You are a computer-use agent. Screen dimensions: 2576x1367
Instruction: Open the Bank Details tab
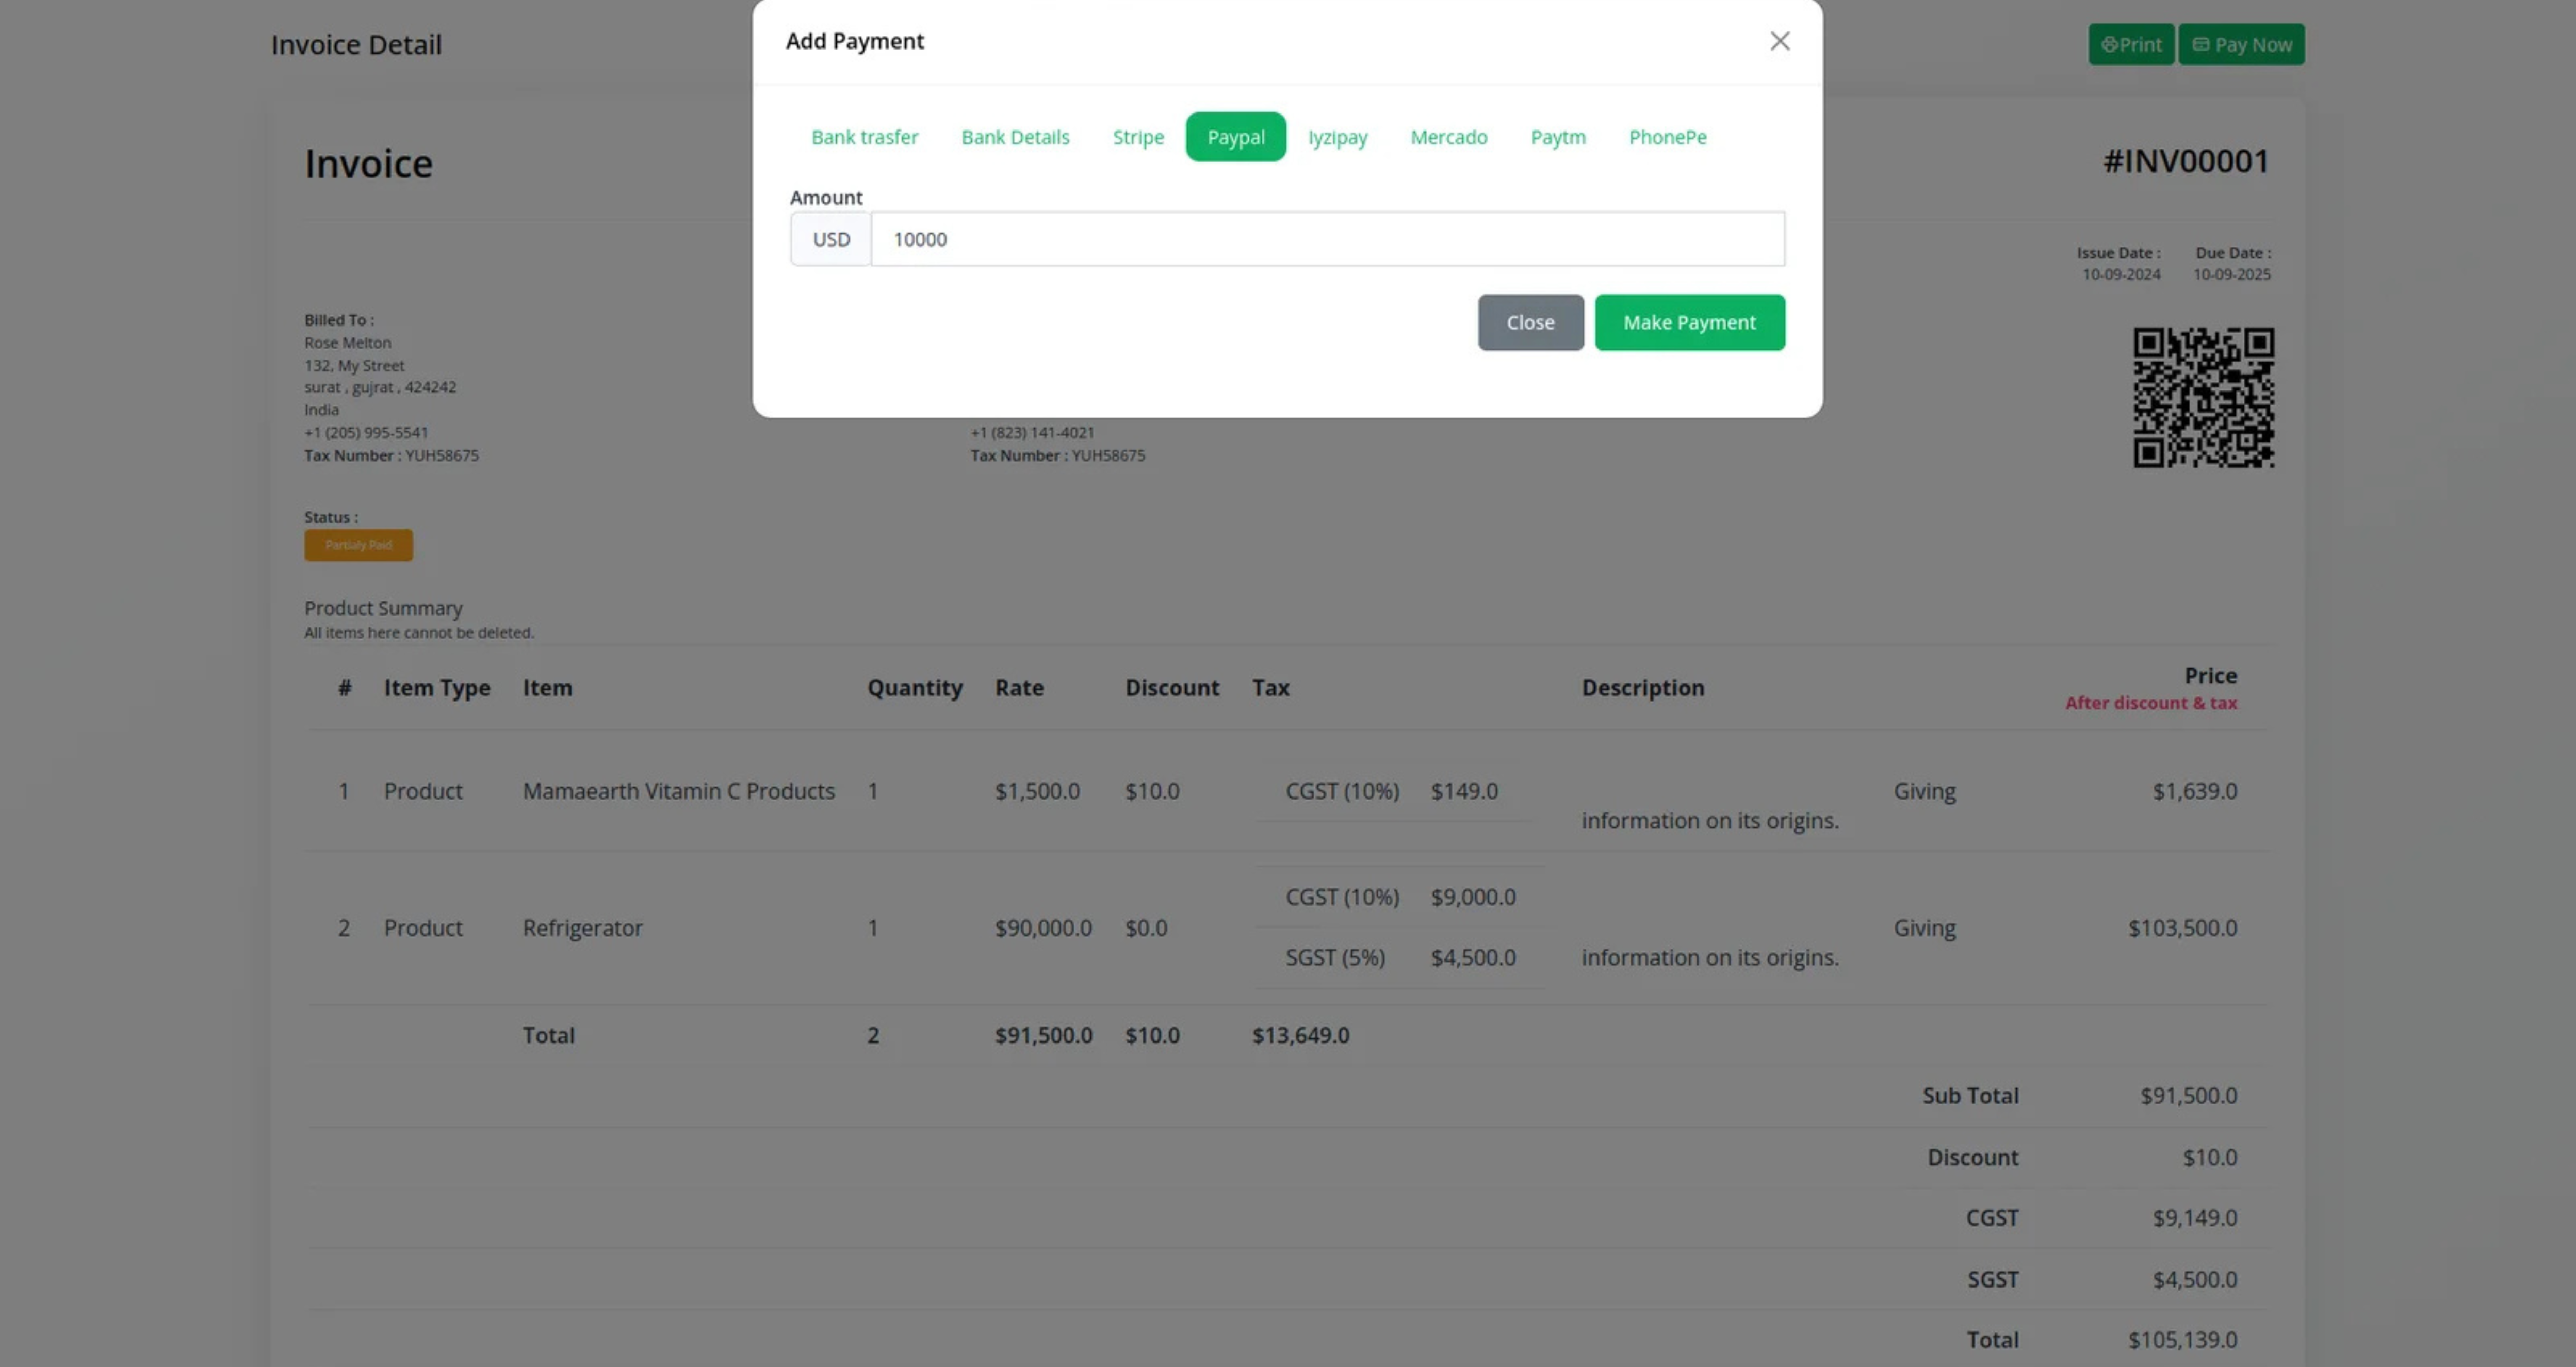pyautogui.click(x=1015, y=137)
